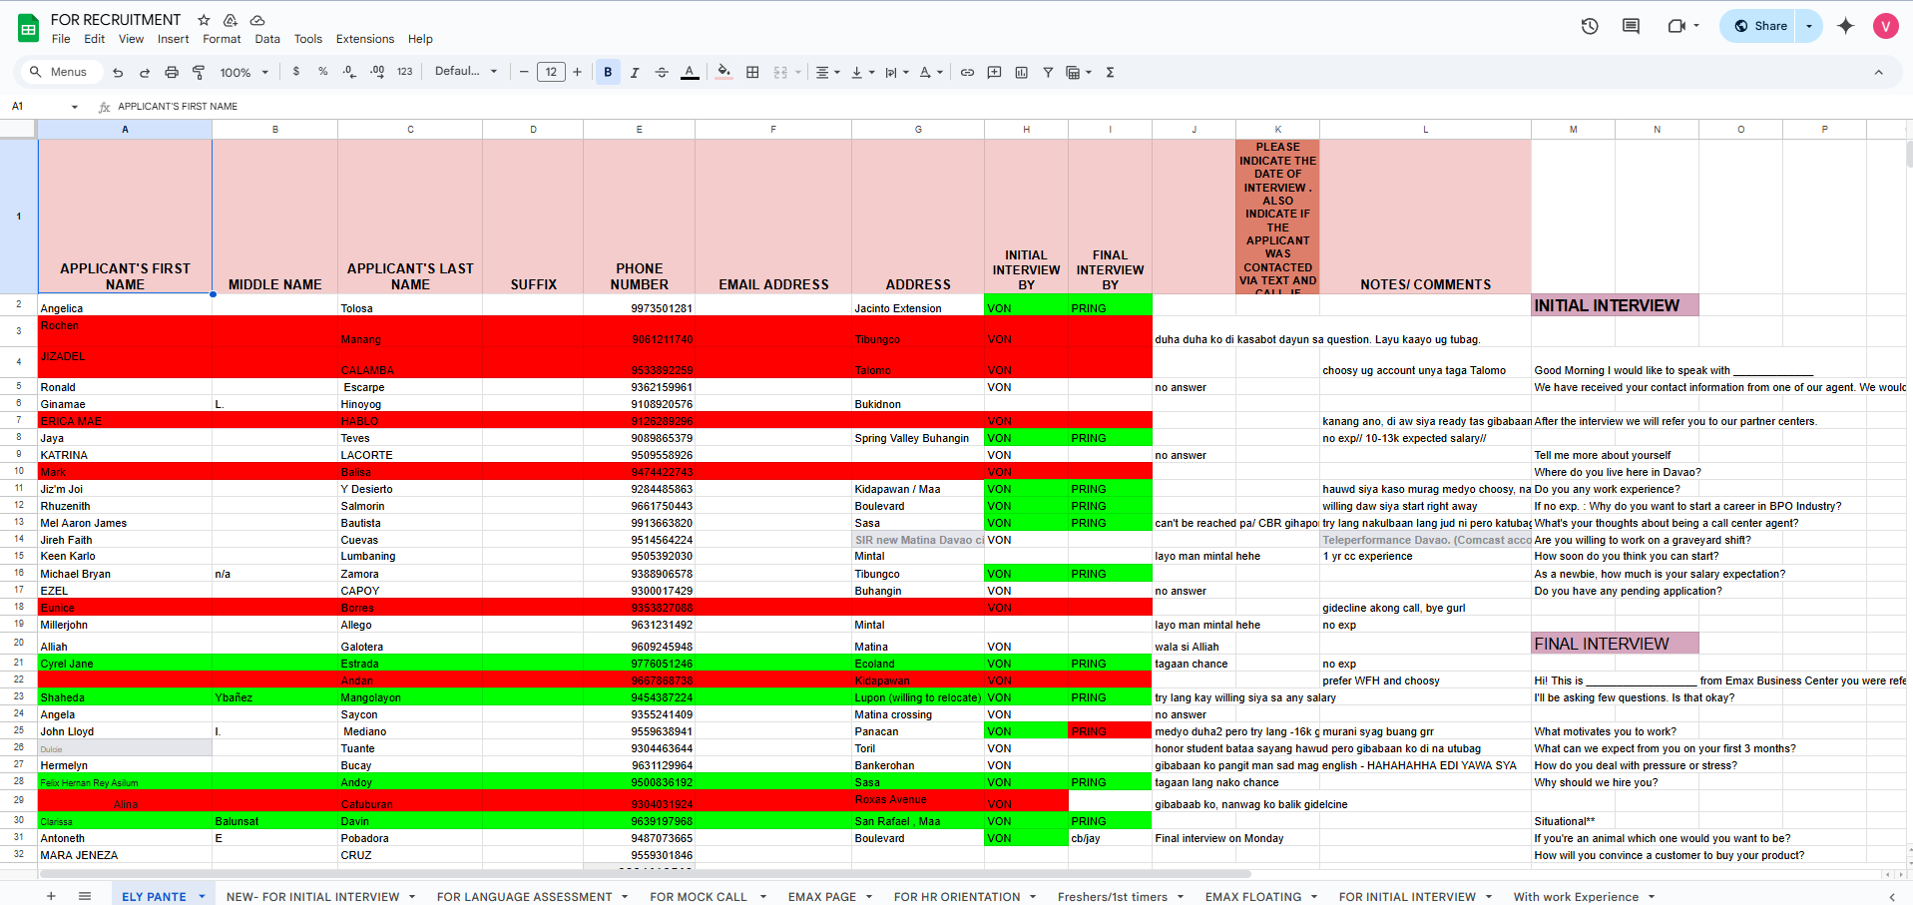
Task: Toggle the filter on the sheet
Action: 1048,72
